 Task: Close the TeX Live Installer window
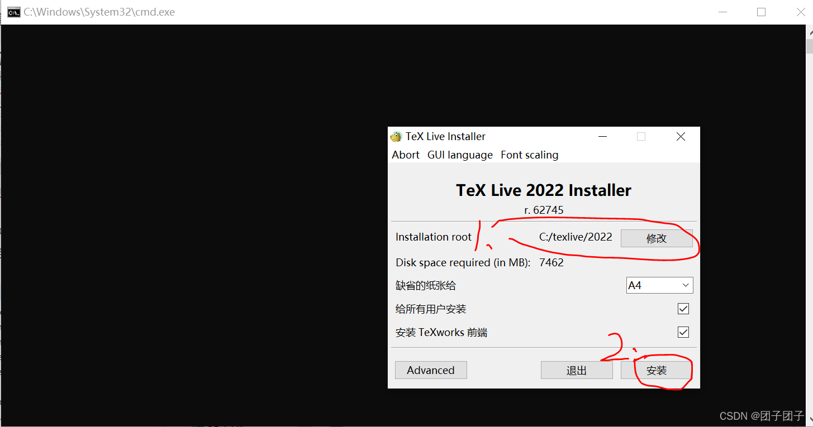pos(681,136)
